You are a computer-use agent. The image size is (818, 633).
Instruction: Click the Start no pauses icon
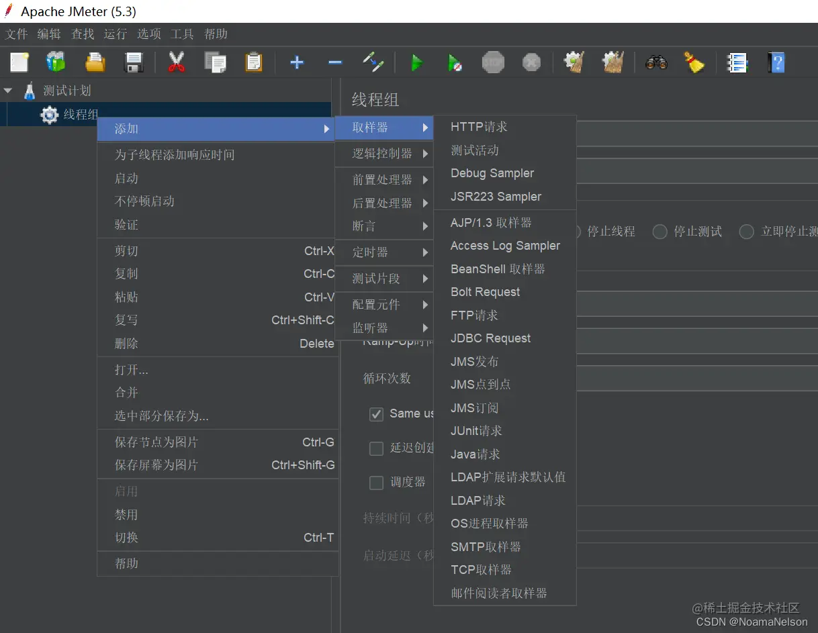coord(455,62)
